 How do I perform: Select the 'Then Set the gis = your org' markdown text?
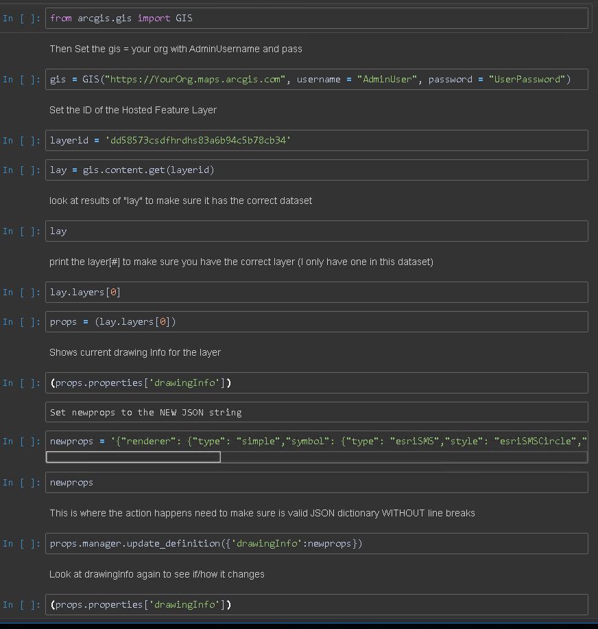(x=176, y=49)
